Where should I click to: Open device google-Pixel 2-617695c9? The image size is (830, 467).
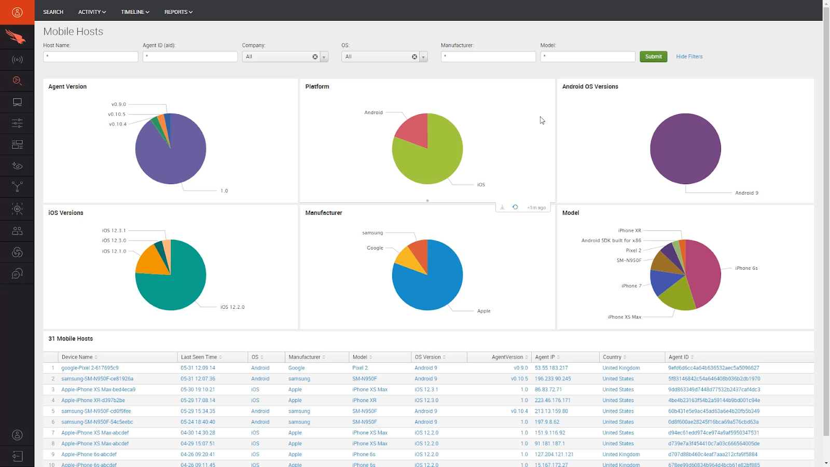90,368
